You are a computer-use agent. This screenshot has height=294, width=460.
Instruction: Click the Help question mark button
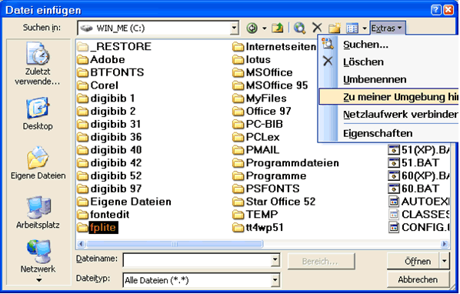coord(436,10)
